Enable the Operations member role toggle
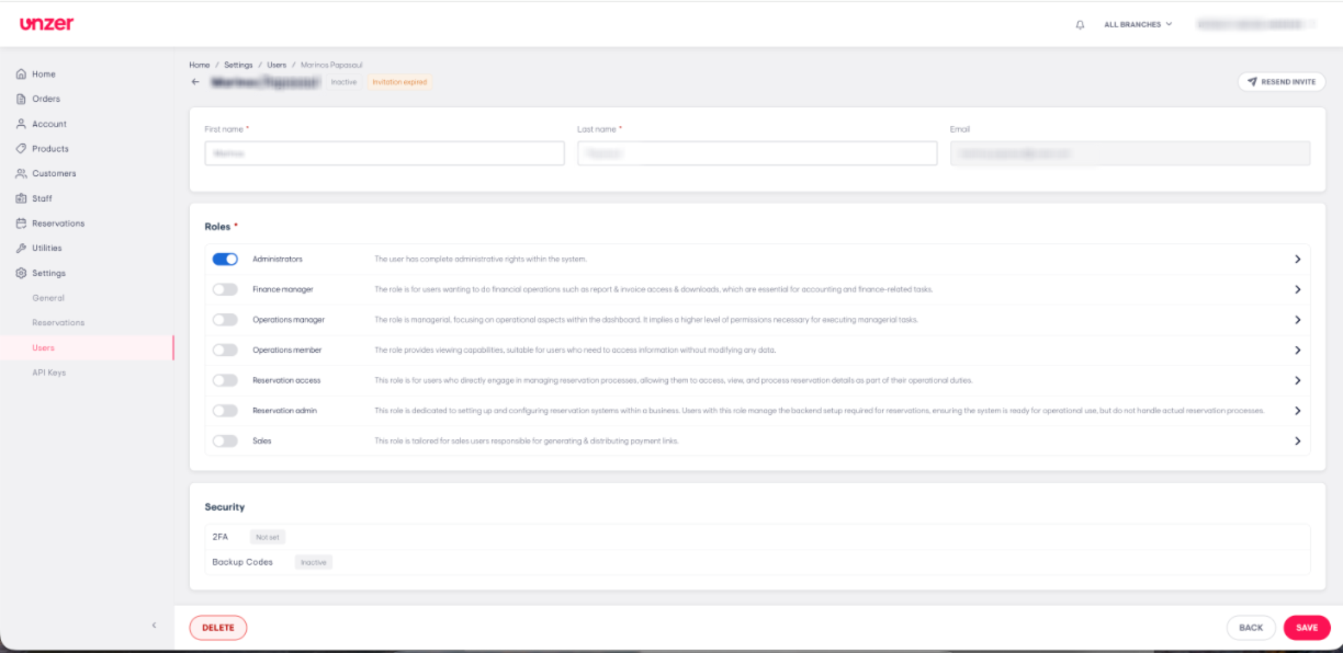Screen dimensions: 1343x653 (x=225, y=350)
